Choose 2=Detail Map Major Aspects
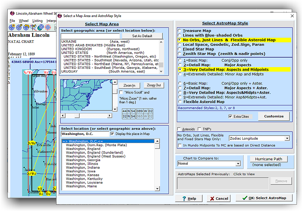 click(180, 65)
